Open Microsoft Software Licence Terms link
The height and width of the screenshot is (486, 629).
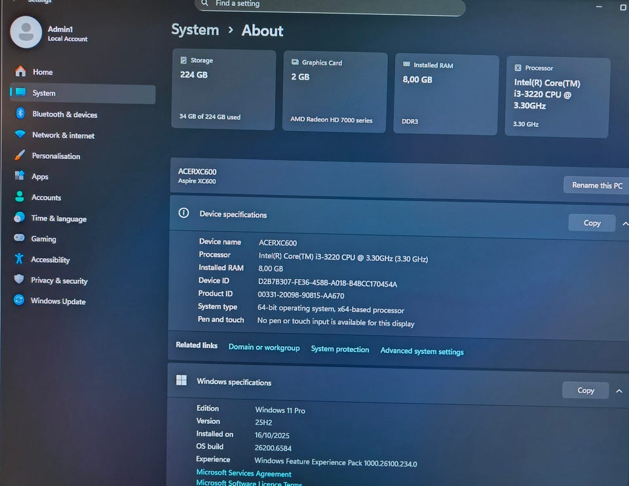click(249, 483)
